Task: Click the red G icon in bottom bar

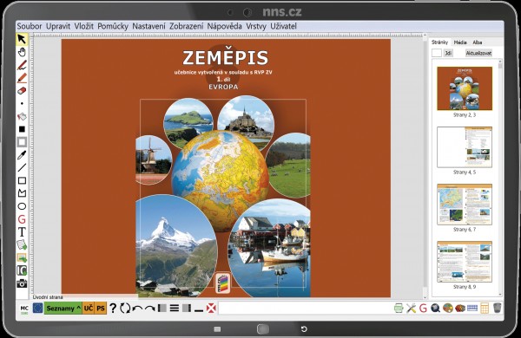Action: click(x=423, y=309)
